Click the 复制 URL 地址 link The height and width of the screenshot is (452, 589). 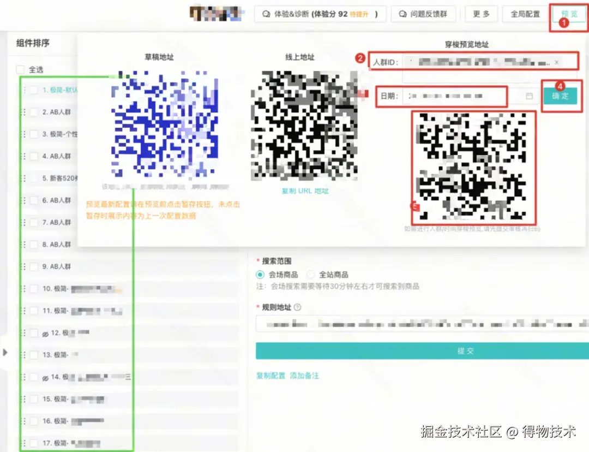click(305, 191)
